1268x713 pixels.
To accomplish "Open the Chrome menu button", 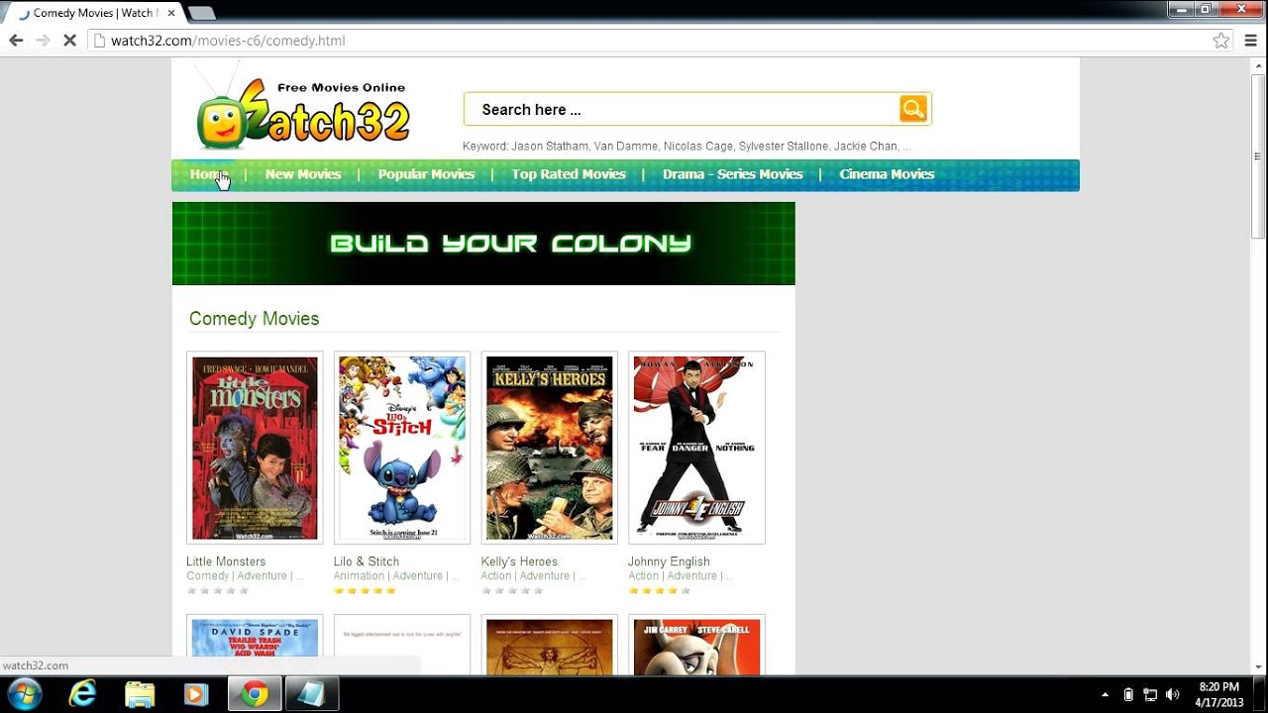I will (1250, 41).
